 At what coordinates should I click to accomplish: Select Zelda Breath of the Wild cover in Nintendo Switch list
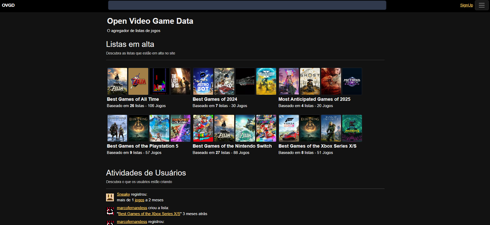(x=224, y=128)
